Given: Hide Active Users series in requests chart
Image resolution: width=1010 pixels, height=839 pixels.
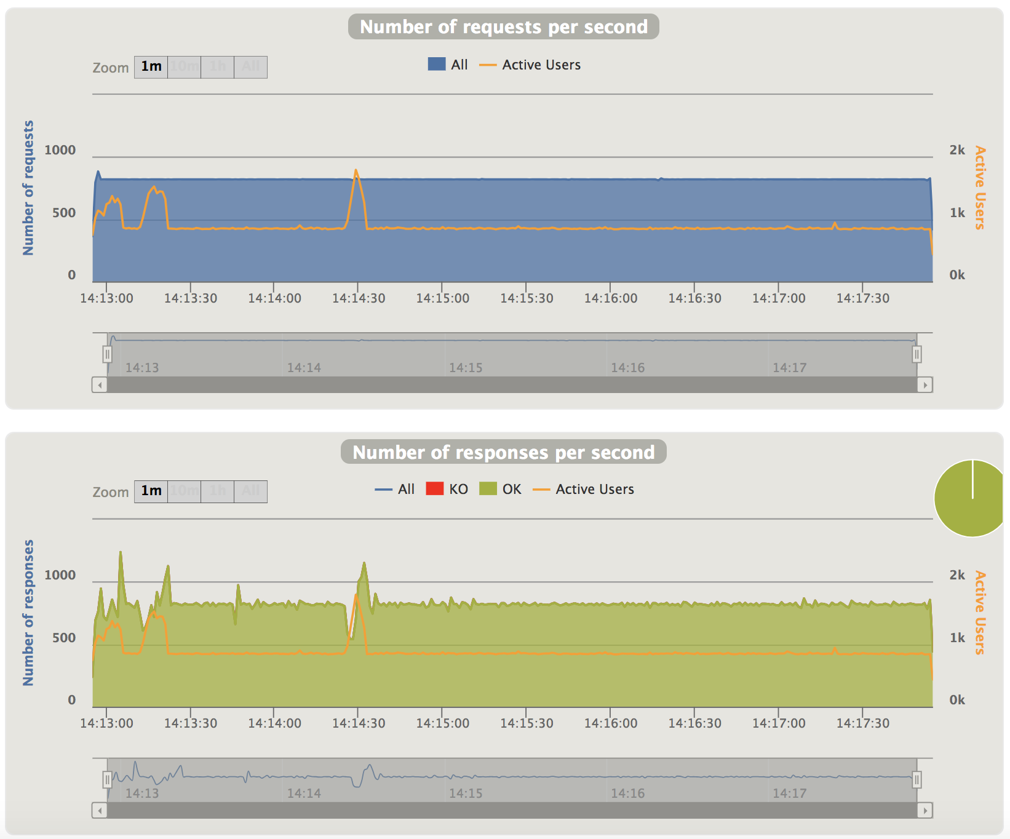Looking at the screenshot, I should [x=530, y=65].
